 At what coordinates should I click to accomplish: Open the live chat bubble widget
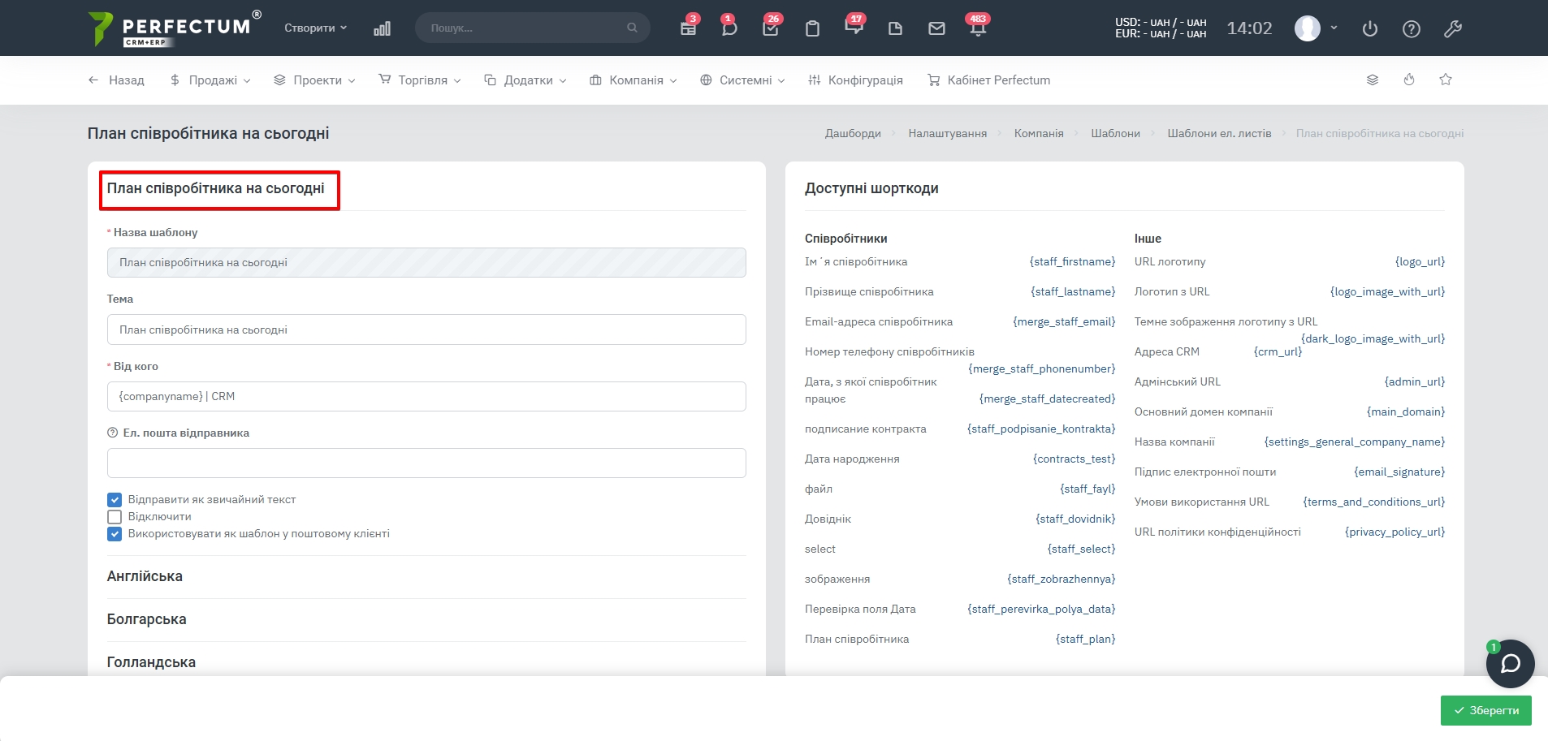point(1510,664)
